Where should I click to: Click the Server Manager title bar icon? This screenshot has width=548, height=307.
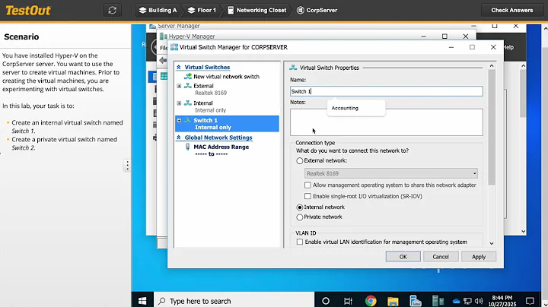tap(152, 26)
